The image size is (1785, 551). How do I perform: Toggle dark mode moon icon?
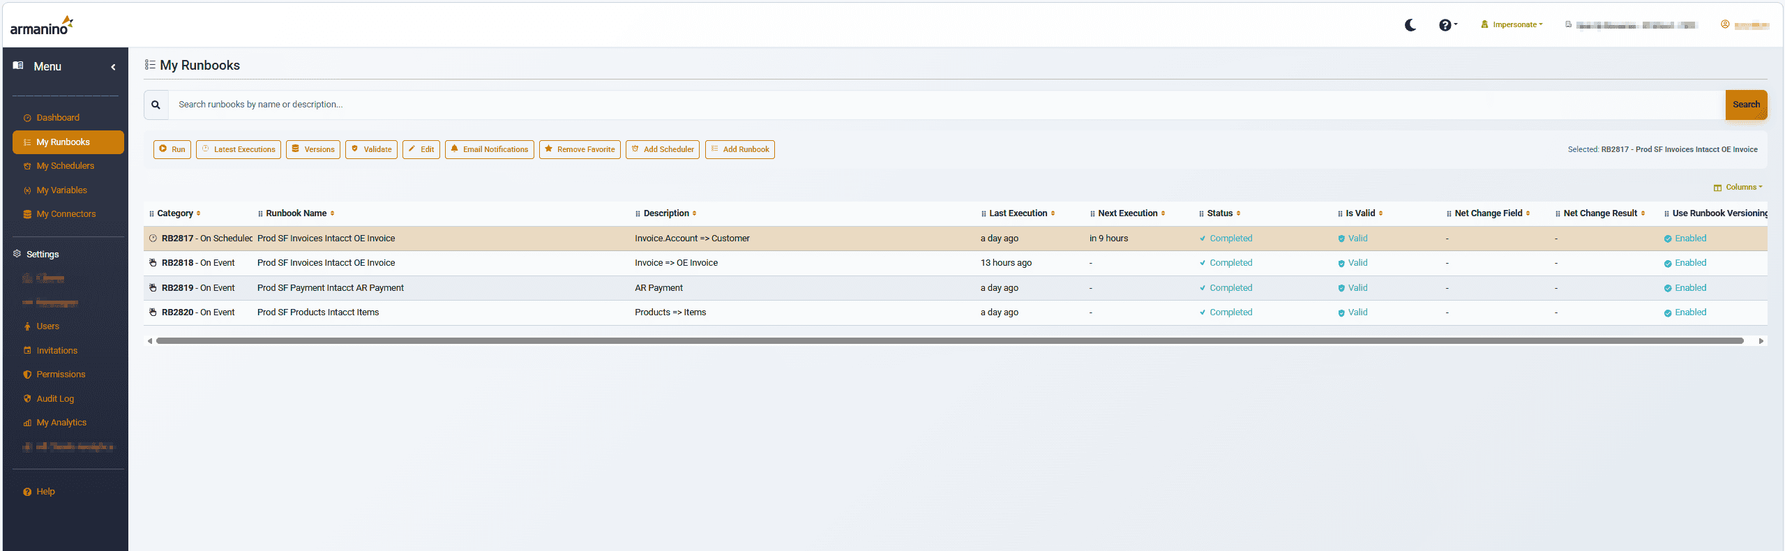[1410, 25]
